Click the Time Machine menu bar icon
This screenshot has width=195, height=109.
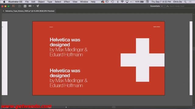coord(112,2)
